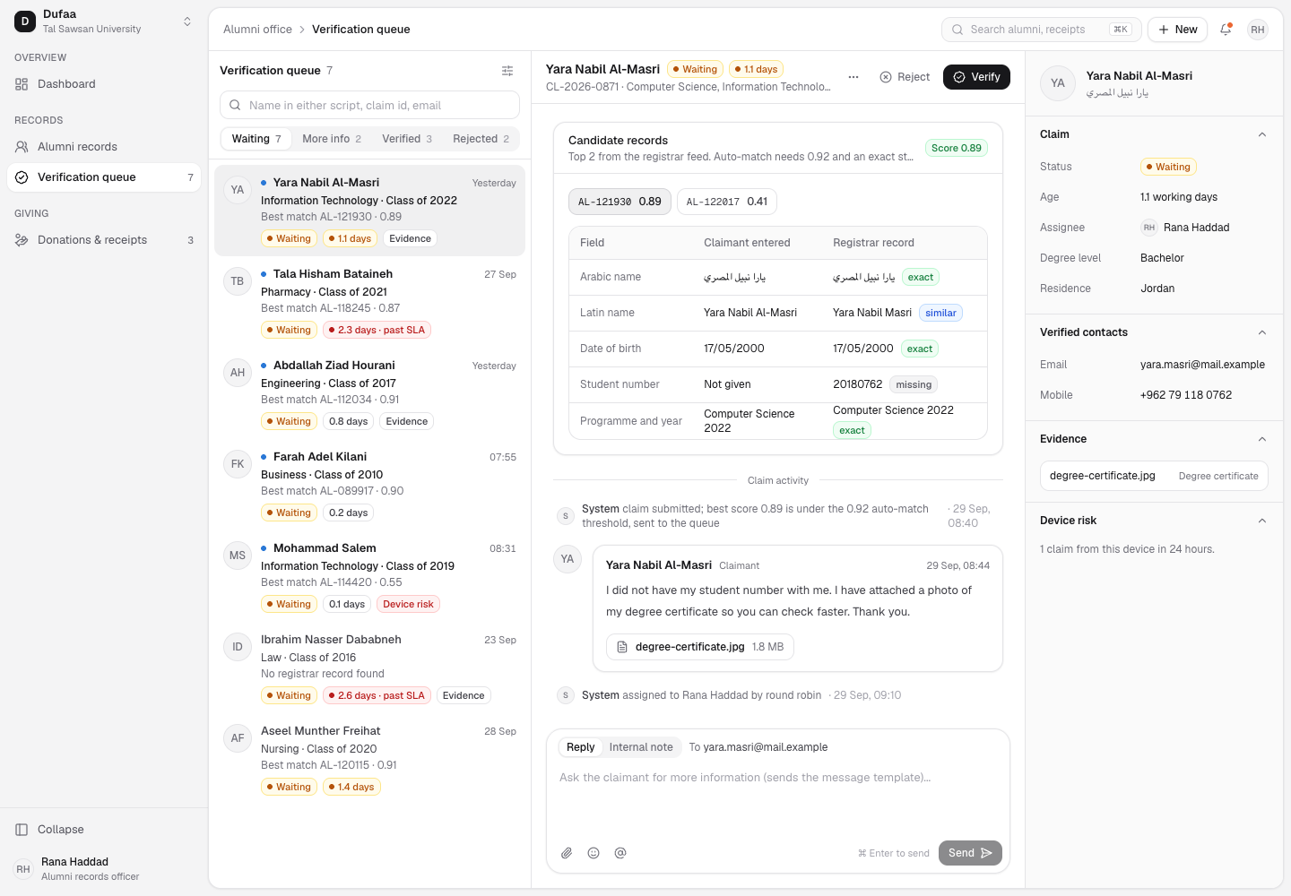Collapse the Device risk section
Viewport: 1291px width, 896px height.
click(x=1262, y=521)
